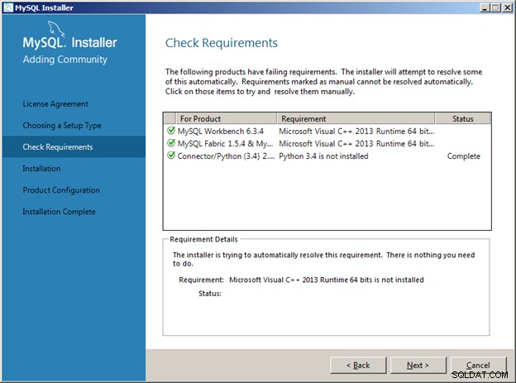The image size is (516, 383).
Task: Select the MySQL Workbench 6.3.4 row
Action: click(327, 131)
